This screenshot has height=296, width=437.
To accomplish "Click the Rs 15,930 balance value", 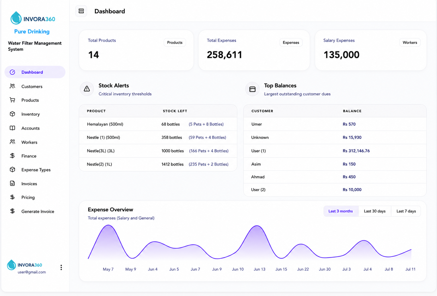I will pos(352,137).
